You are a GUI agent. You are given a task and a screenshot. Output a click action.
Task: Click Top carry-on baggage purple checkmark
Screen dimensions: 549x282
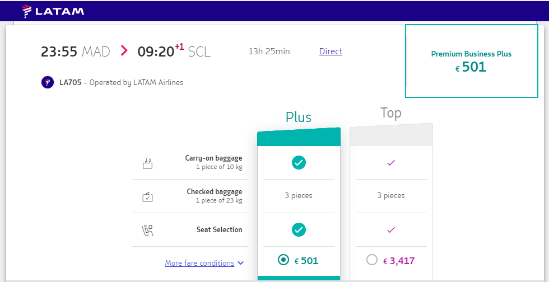[x=391, y=163]
